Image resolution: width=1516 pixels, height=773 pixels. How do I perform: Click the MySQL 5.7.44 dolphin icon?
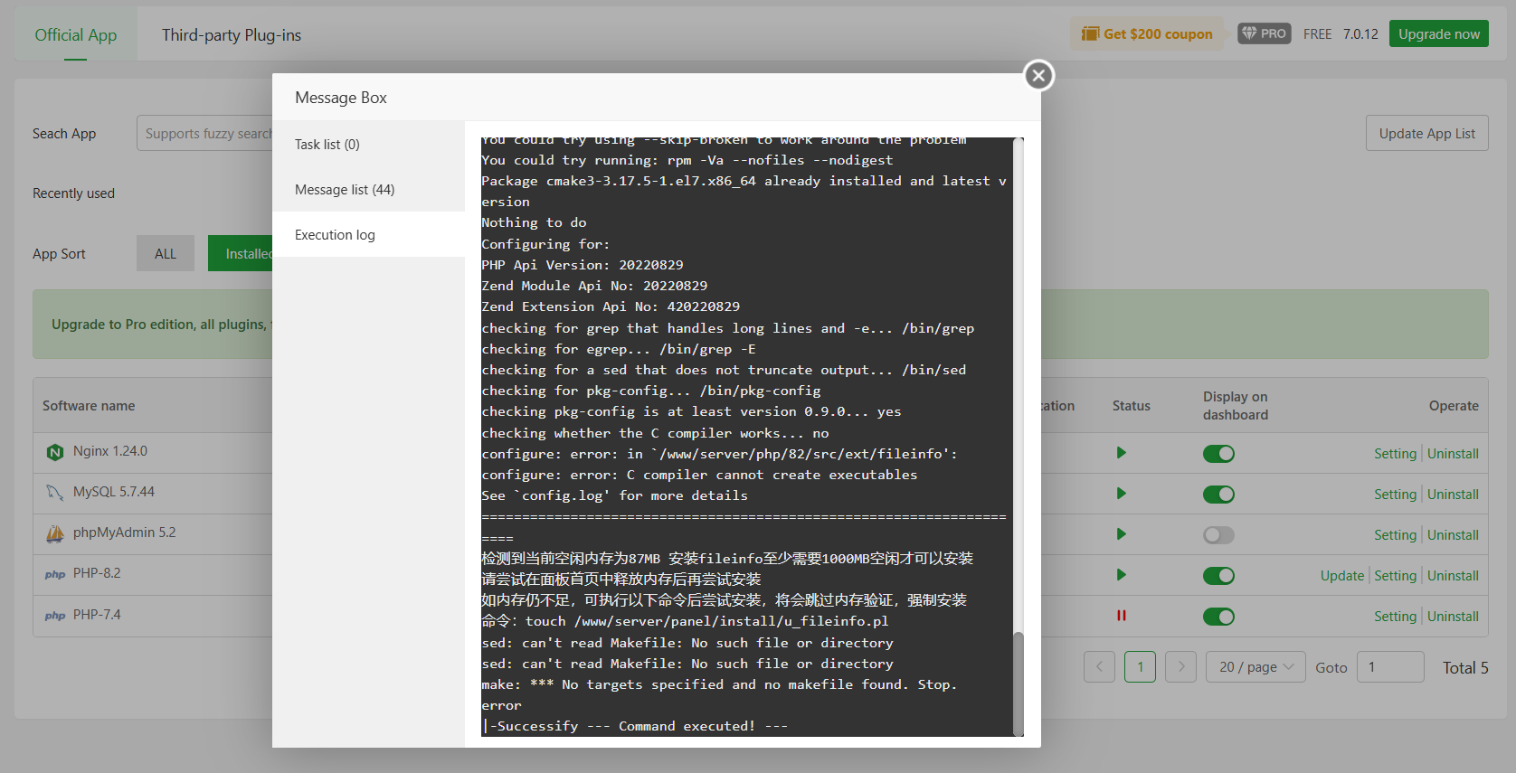click(x=55, y=493)
